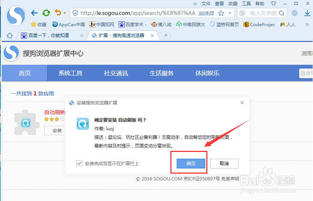Click the address bar URL
The width and height of the screenshot is (313, 201).
pos(138,13)
